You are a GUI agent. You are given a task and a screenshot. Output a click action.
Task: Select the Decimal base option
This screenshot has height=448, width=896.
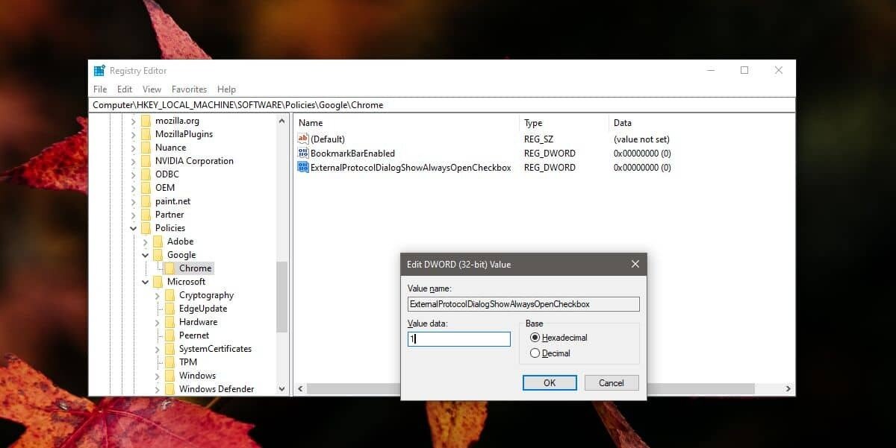pos(535,353)
